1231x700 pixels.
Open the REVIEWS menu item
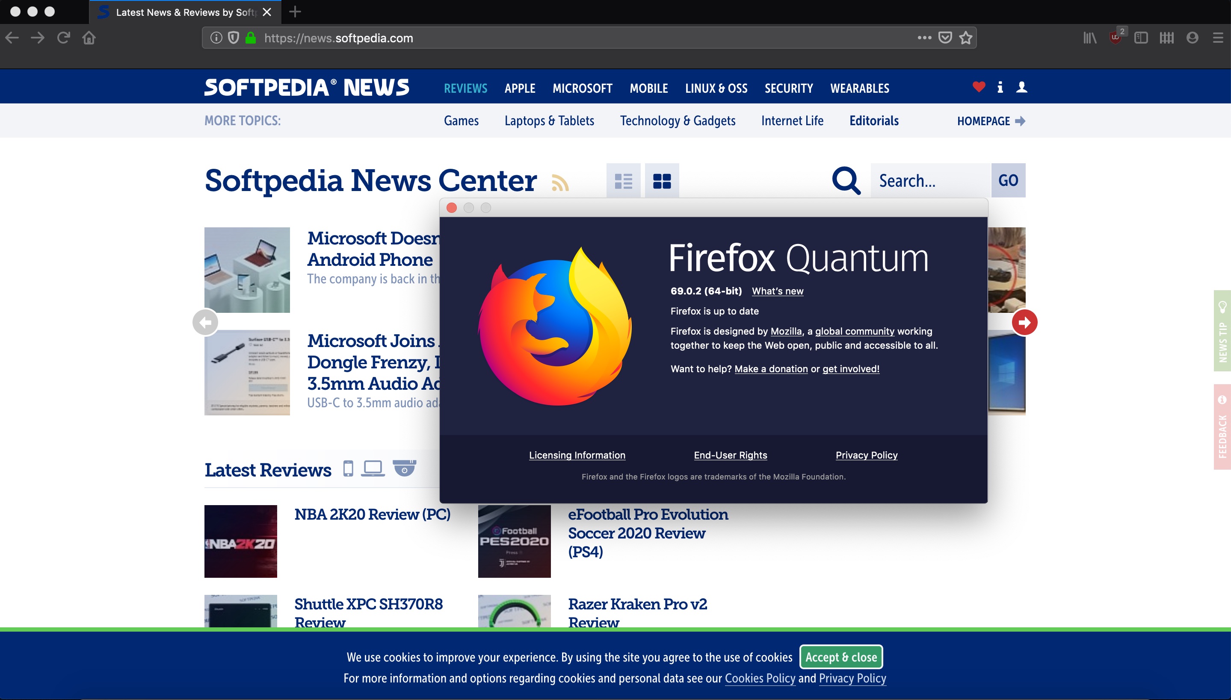click(x=465, y=88)
